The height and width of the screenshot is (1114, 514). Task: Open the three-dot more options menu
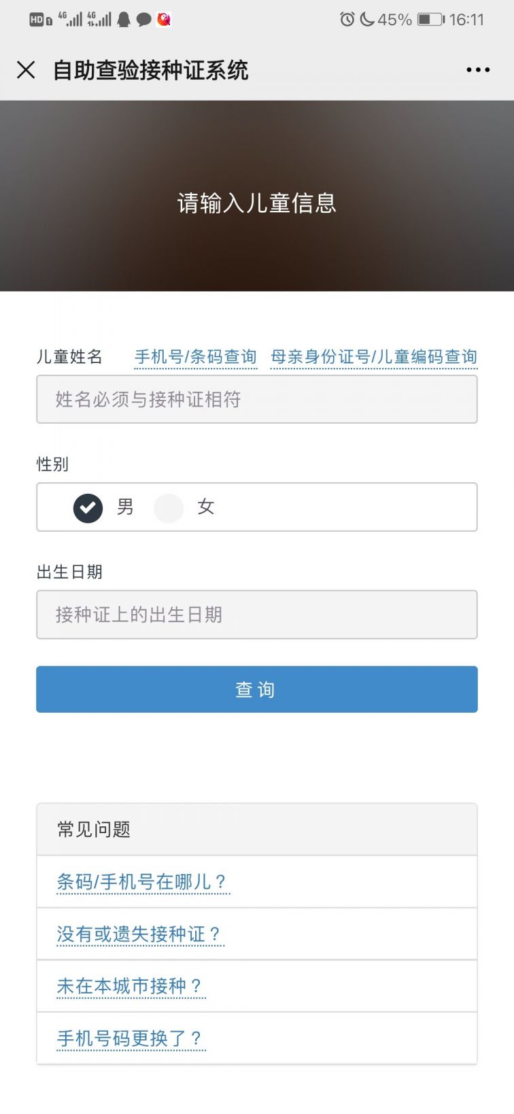coord(478,69)
